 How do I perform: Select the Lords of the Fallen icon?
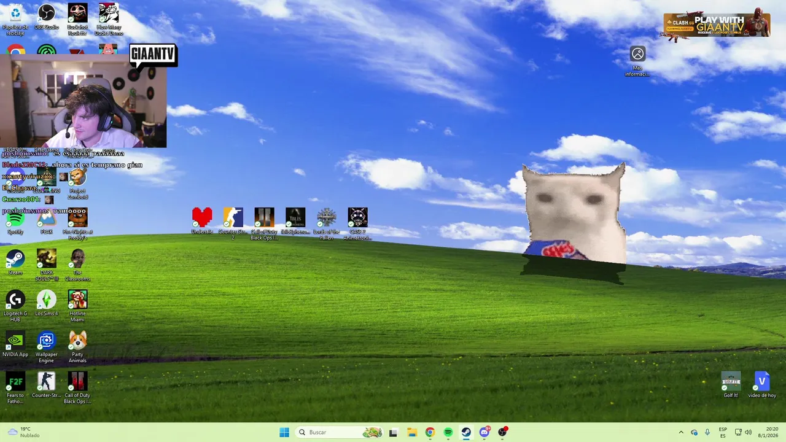pyautogui.click(x=327, y=223)
